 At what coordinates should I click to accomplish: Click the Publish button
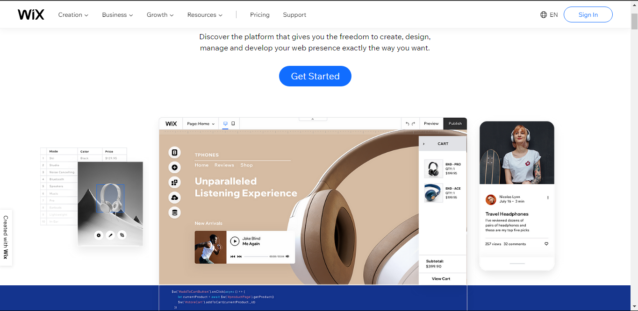[x=455, y=124]
